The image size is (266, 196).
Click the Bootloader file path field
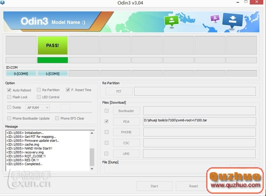pos(199,111)
